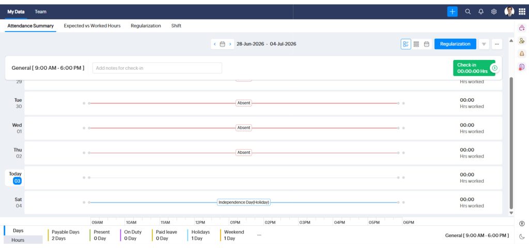Open the sidebar chat notes icon

(522, 67)
